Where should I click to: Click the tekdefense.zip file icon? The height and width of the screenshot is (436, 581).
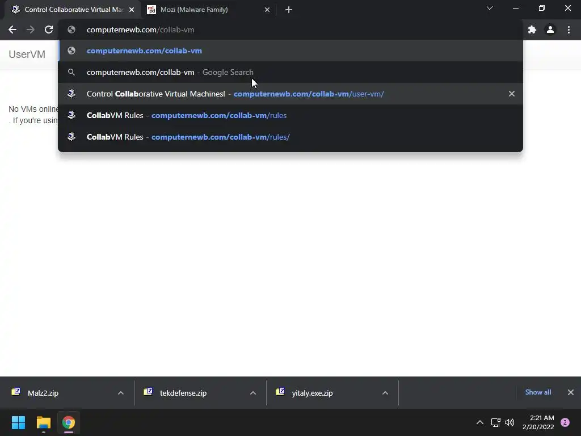pyautogui.click(x=148, y=392)
